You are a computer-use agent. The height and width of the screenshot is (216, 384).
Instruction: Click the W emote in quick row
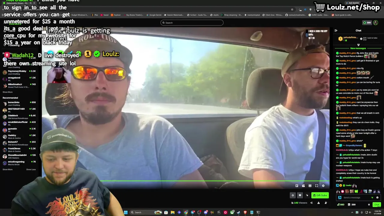(356, 191)
